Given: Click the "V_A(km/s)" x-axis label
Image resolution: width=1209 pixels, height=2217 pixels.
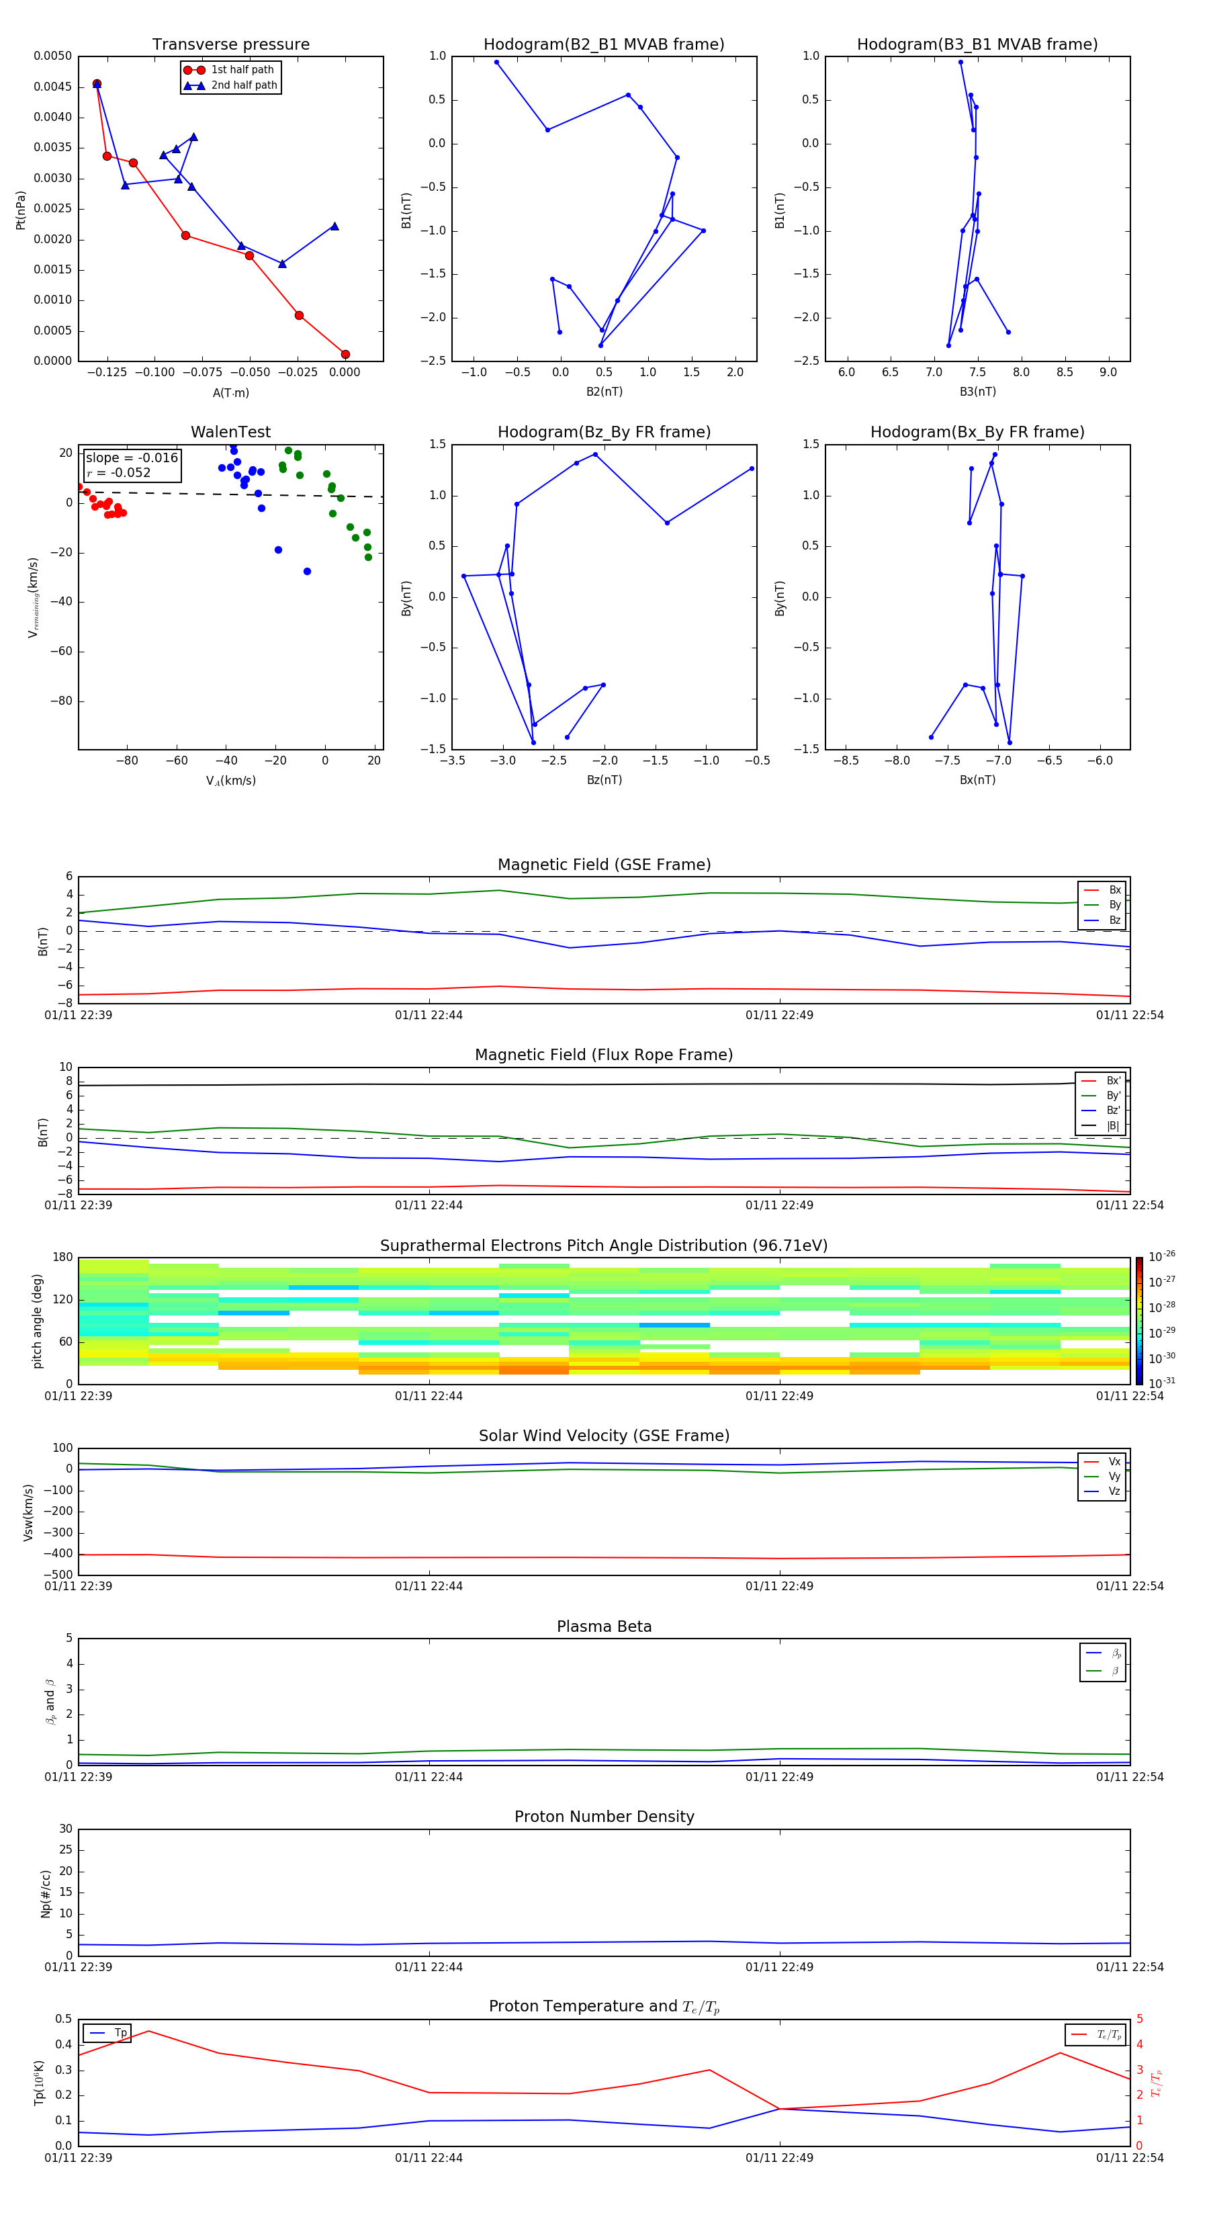Looking at the screenshot, I should 230,781.
